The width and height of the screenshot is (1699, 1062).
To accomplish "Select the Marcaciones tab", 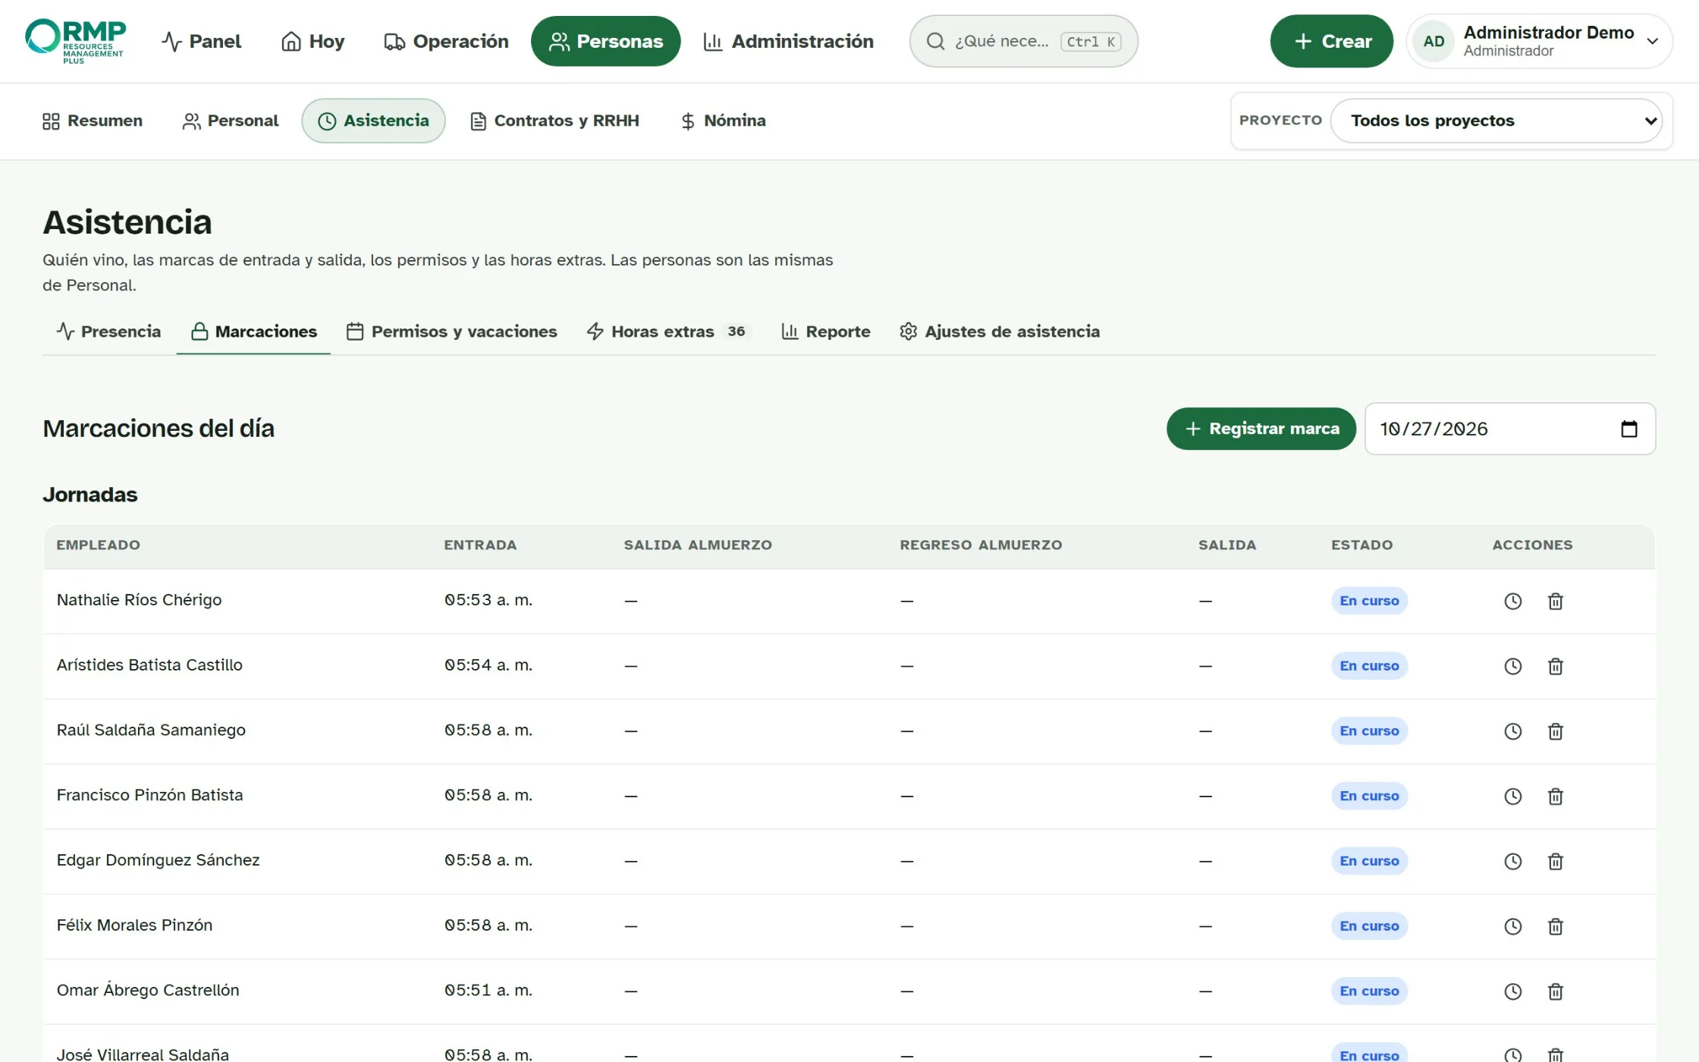I will coord(253,331).
